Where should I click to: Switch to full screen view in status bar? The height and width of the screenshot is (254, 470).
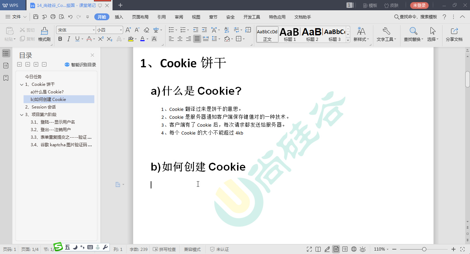coord(309,249)
